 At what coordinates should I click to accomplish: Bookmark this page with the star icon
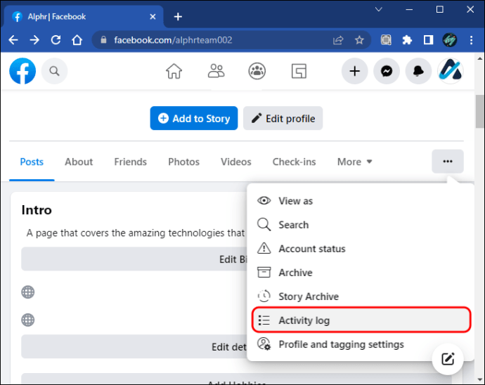point(359,40)
